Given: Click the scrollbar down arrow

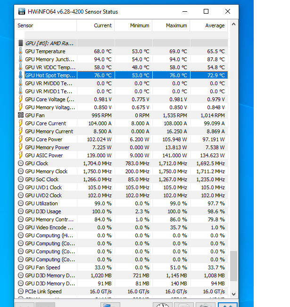Looking at the screenshot, I should click(233, 294).
